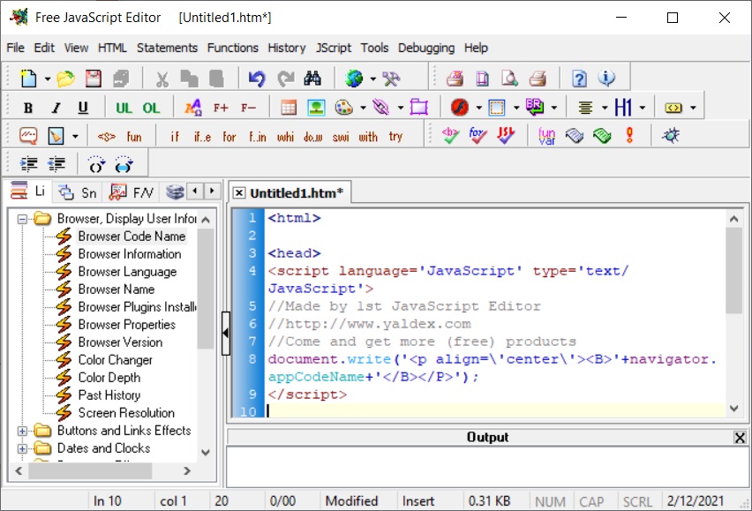The height and width of the screenshot is (511, 752).
Task: Open the JScript menu
Action: (334, 48)
